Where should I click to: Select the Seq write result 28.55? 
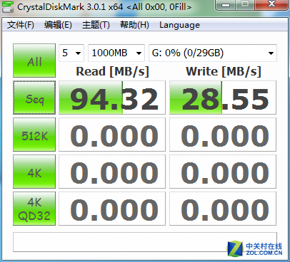223,98
